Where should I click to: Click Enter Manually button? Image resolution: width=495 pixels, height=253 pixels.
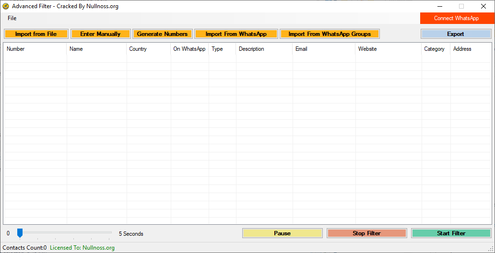[100, 34]
